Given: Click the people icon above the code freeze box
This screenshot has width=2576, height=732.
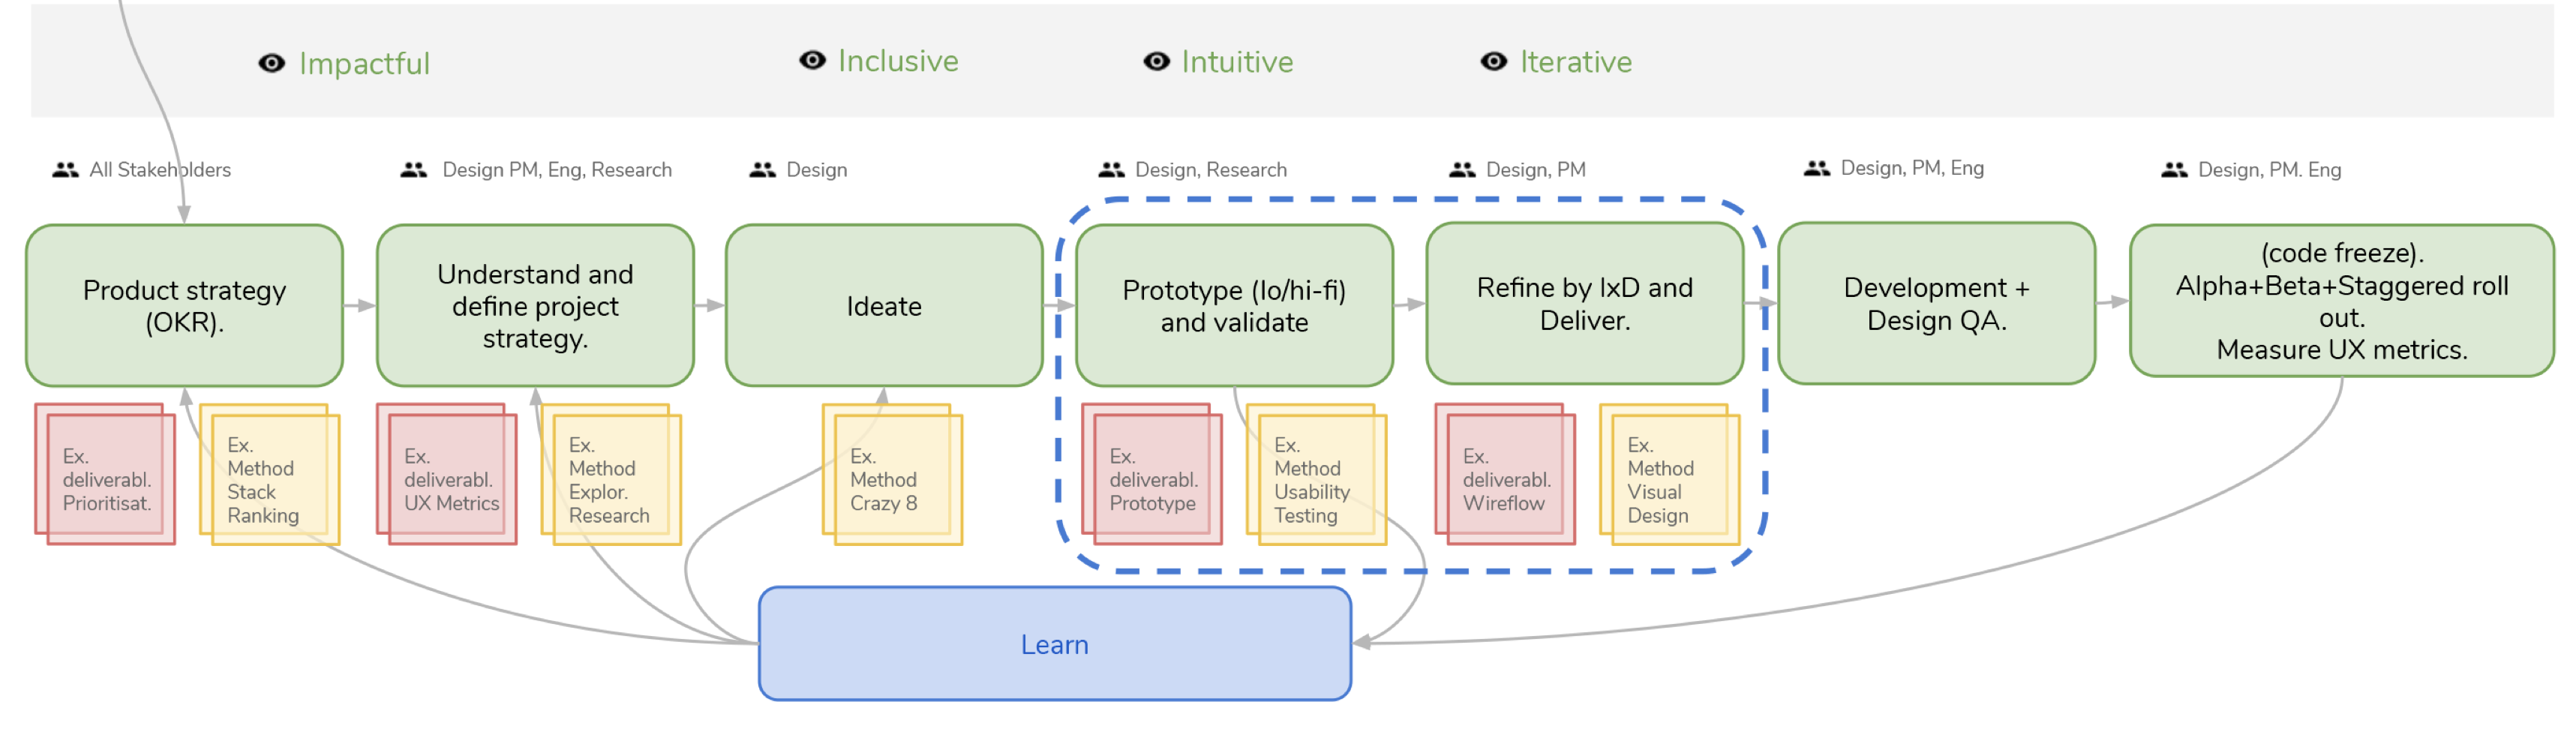Looking at the screenshot, I should pyautogui.click(x=2173, y=170).
